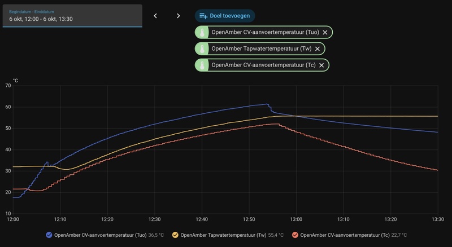Click thermometer icon on Tapwatertemperatuur chip
The height and width of the screenshot is (247, 452).
[x=202, y=48]
